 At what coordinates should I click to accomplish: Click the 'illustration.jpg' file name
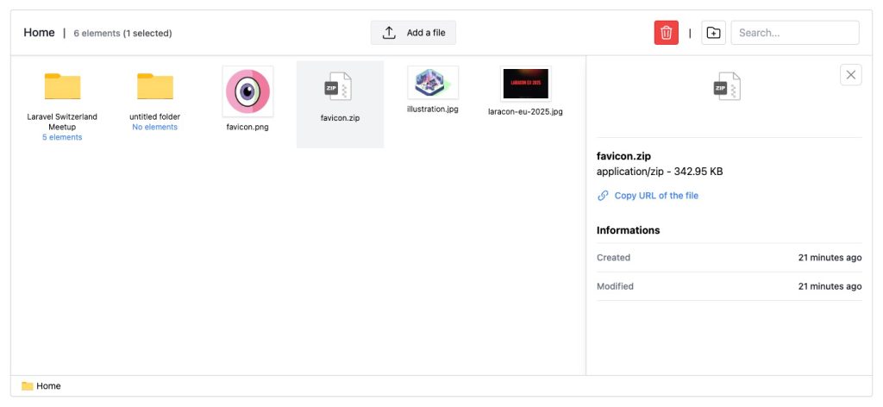[x=433, y=110]
